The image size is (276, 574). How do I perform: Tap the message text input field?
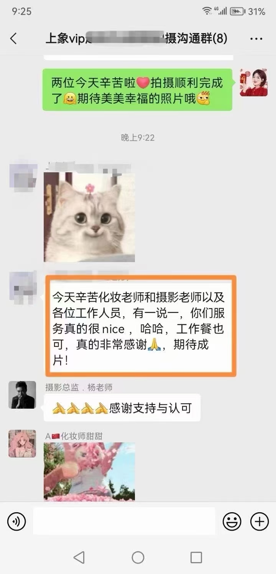124,521
